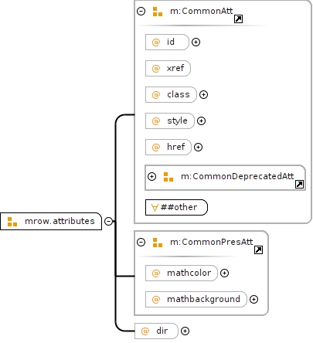
Task: Click the wildcard icon in ##other
Action: point(155,208)
